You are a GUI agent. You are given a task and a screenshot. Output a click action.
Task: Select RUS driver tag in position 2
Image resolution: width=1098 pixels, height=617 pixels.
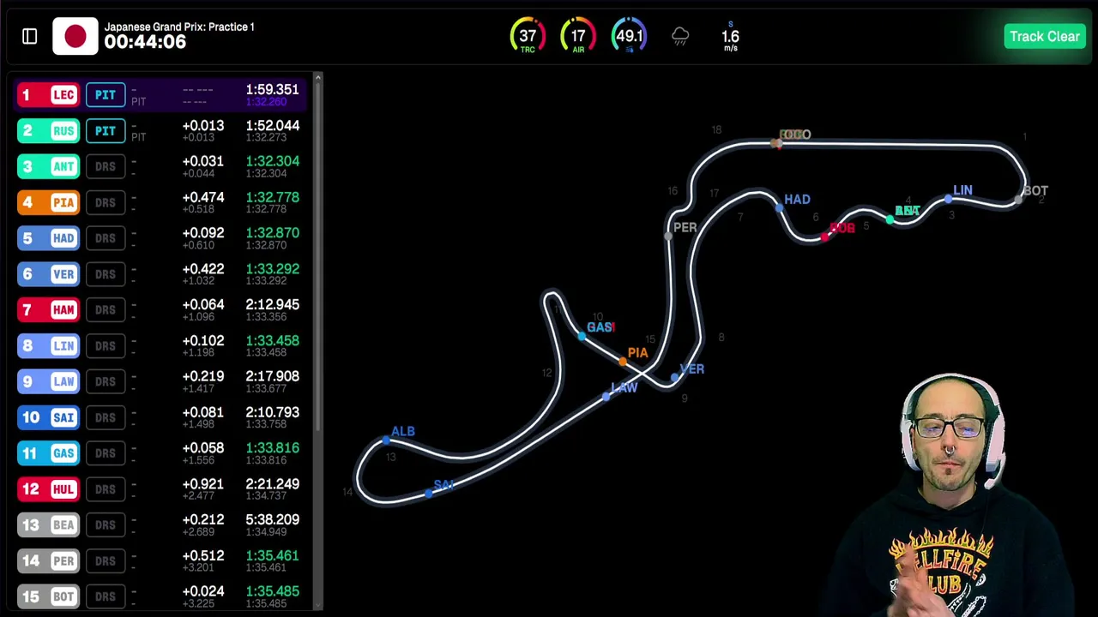[48, 130]
